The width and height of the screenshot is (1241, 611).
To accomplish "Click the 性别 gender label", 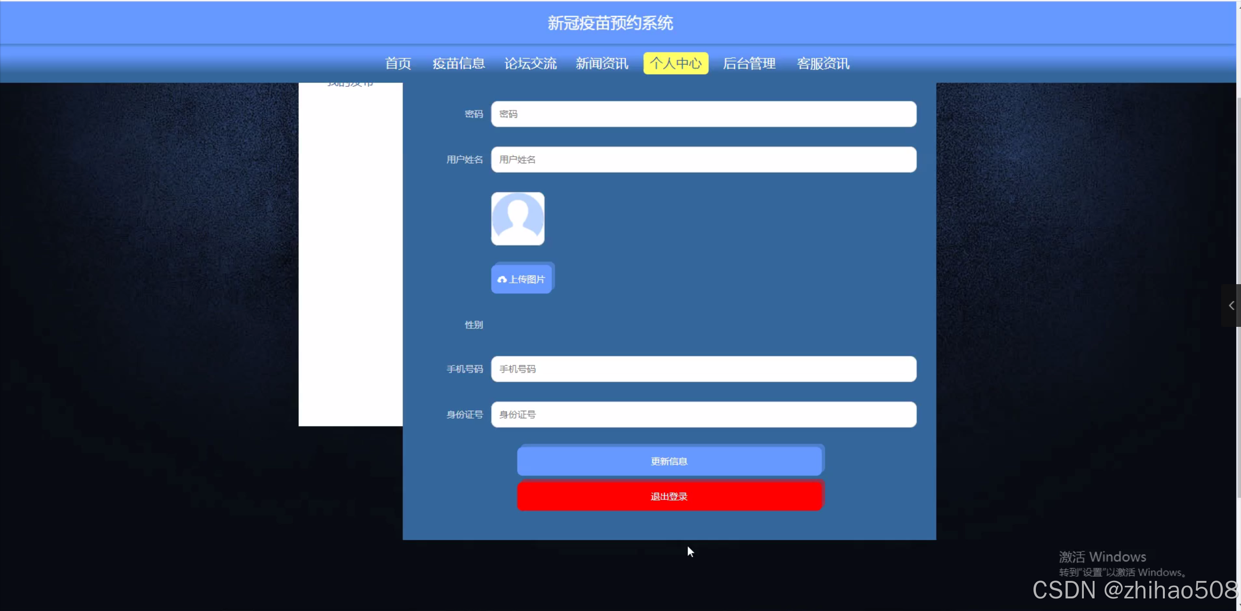I will pos(473,325).
